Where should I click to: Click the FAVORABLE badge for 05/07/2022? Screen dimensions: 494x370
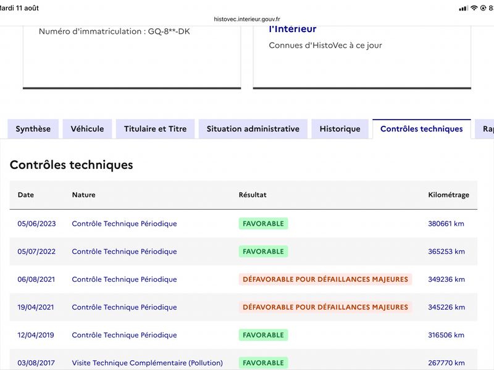click(264, 252)
